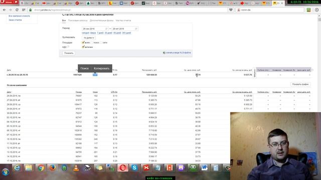Choose the 365 дней period link
The width and height of the screenshot is (321, 180).
[x=126, y=33]
